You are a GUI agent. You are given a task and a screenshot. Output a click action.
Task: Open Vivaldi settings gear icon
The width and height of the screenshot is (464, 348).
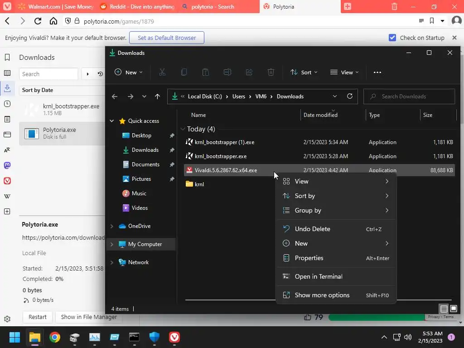point(7,319)
